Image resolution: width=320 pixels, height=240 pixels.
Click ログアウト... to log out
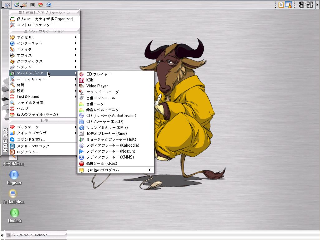pyautogui.click(x=43, y=152)
